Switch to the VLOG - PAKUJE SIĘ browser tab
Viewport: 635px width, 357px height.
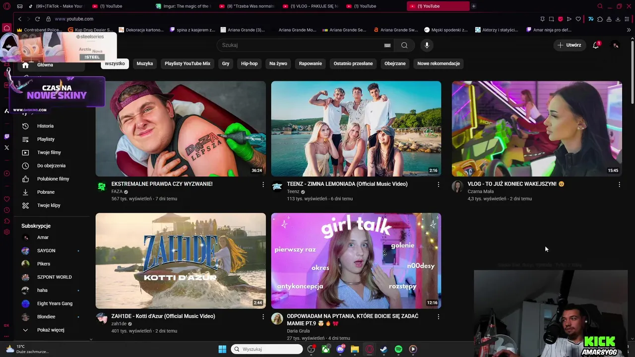pos(311,6)
